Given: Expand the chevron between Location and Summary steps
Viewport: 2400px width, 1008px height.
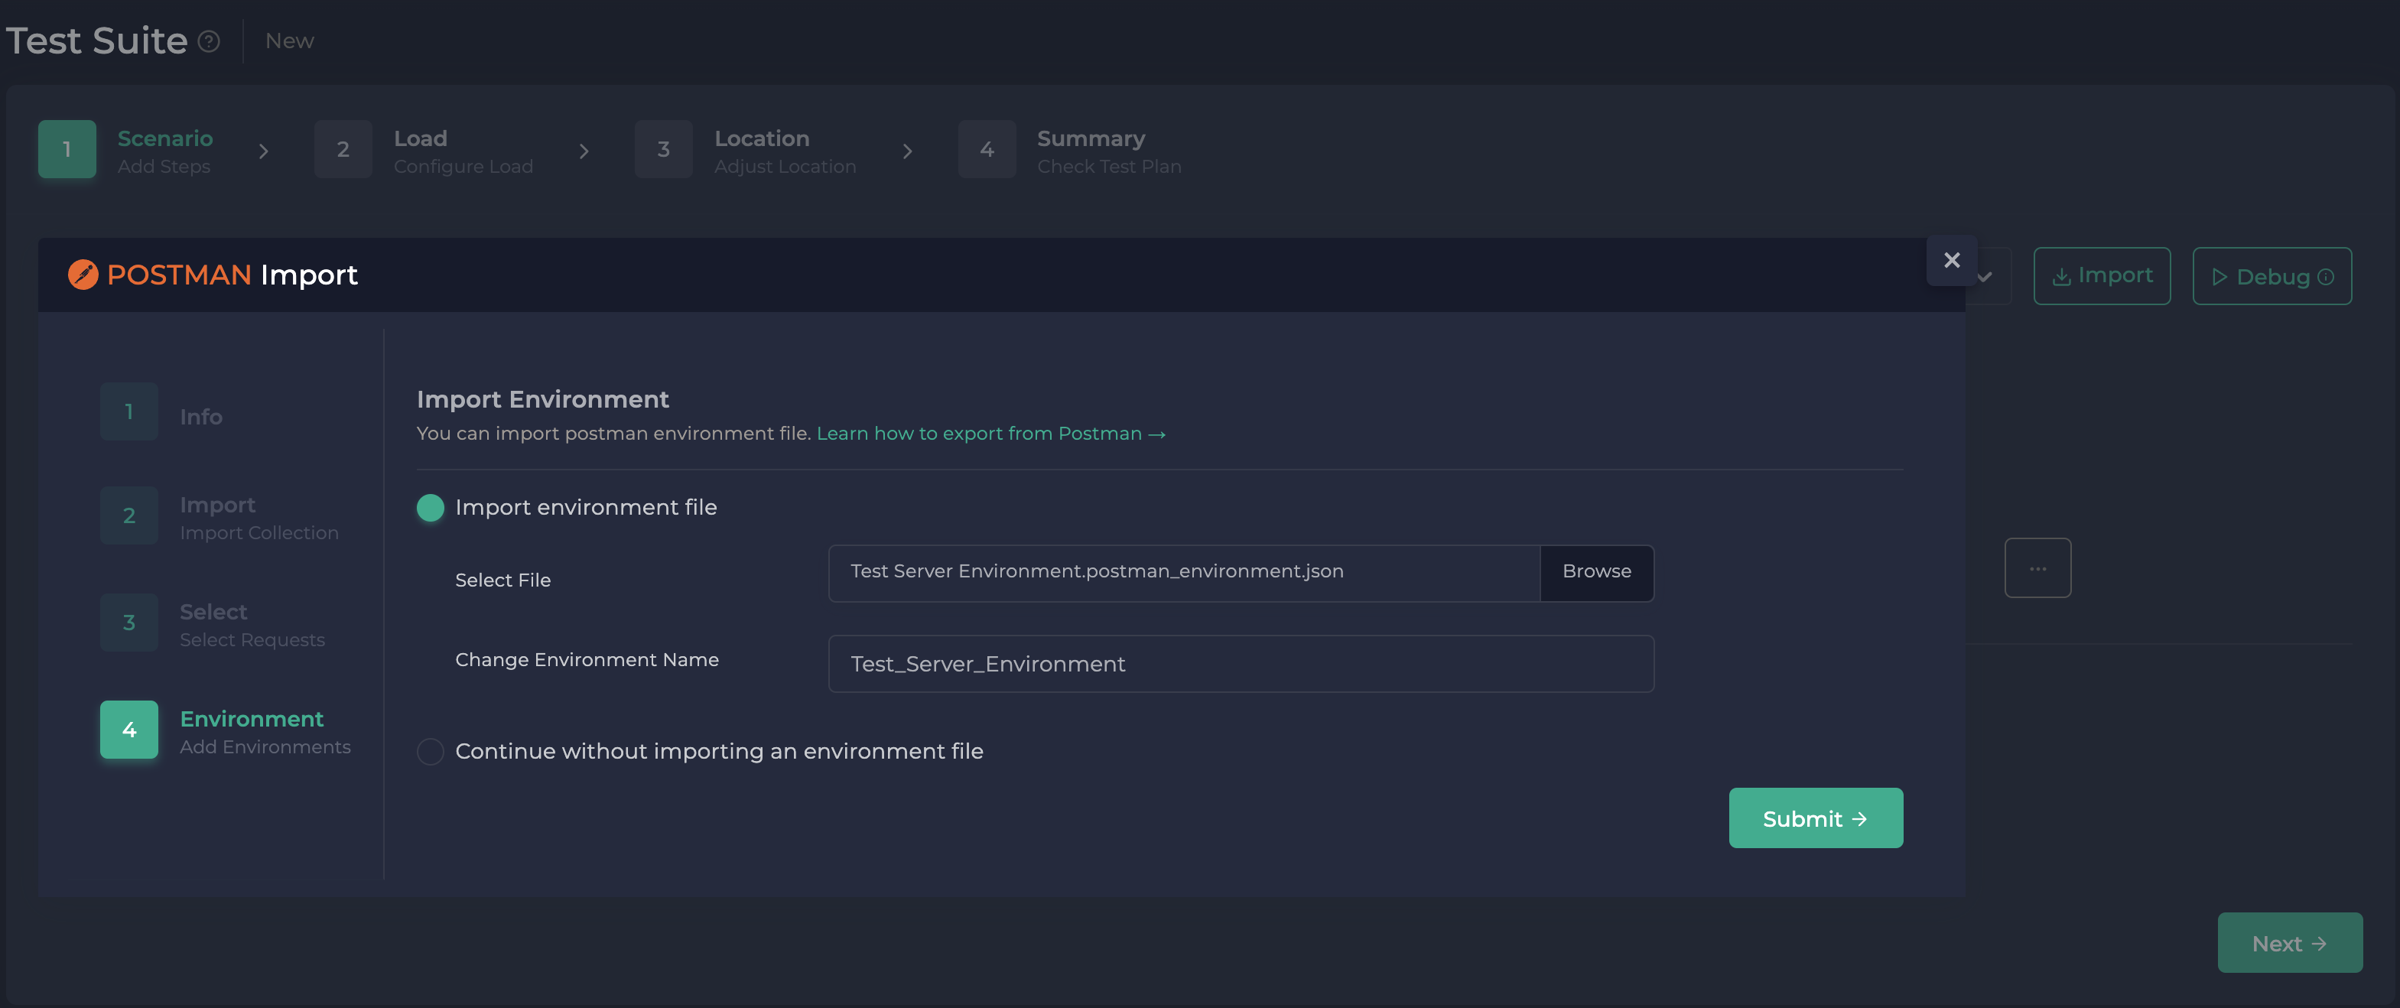Looking at the screenshot, I should pyautogui.click(x=909, y=151).
